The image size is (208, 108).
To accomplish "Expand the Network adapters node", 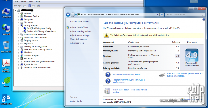I will [19, 56].
